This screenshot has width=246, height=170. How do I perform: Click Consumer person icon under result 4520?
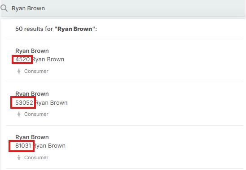(19, 71)
